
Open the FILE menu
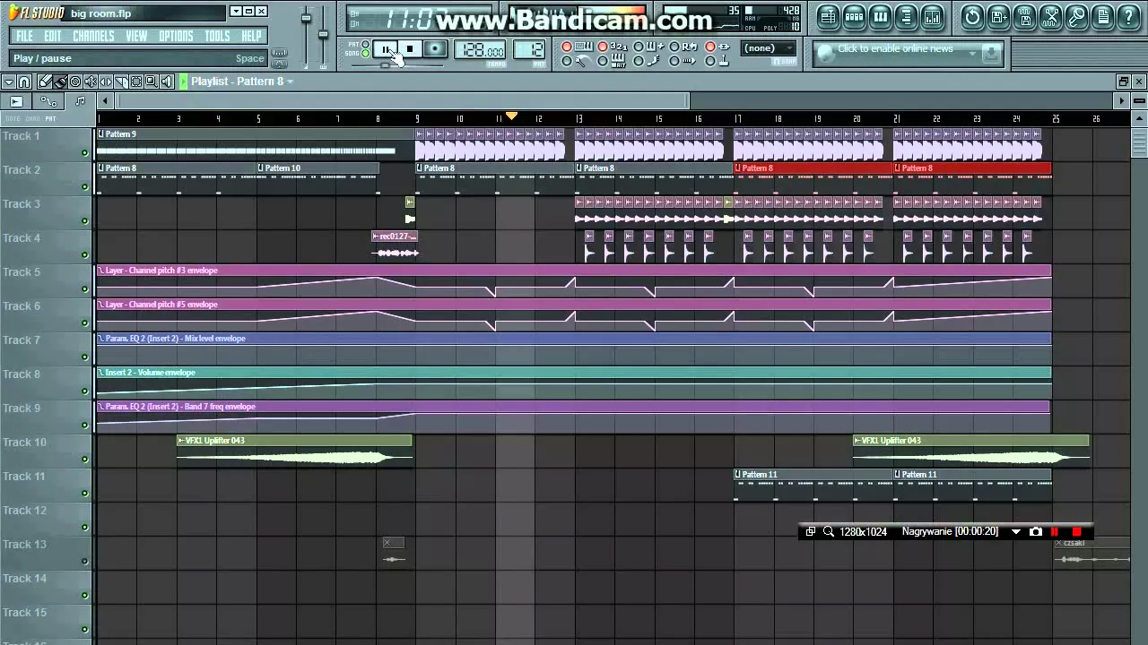pos(24,36)
